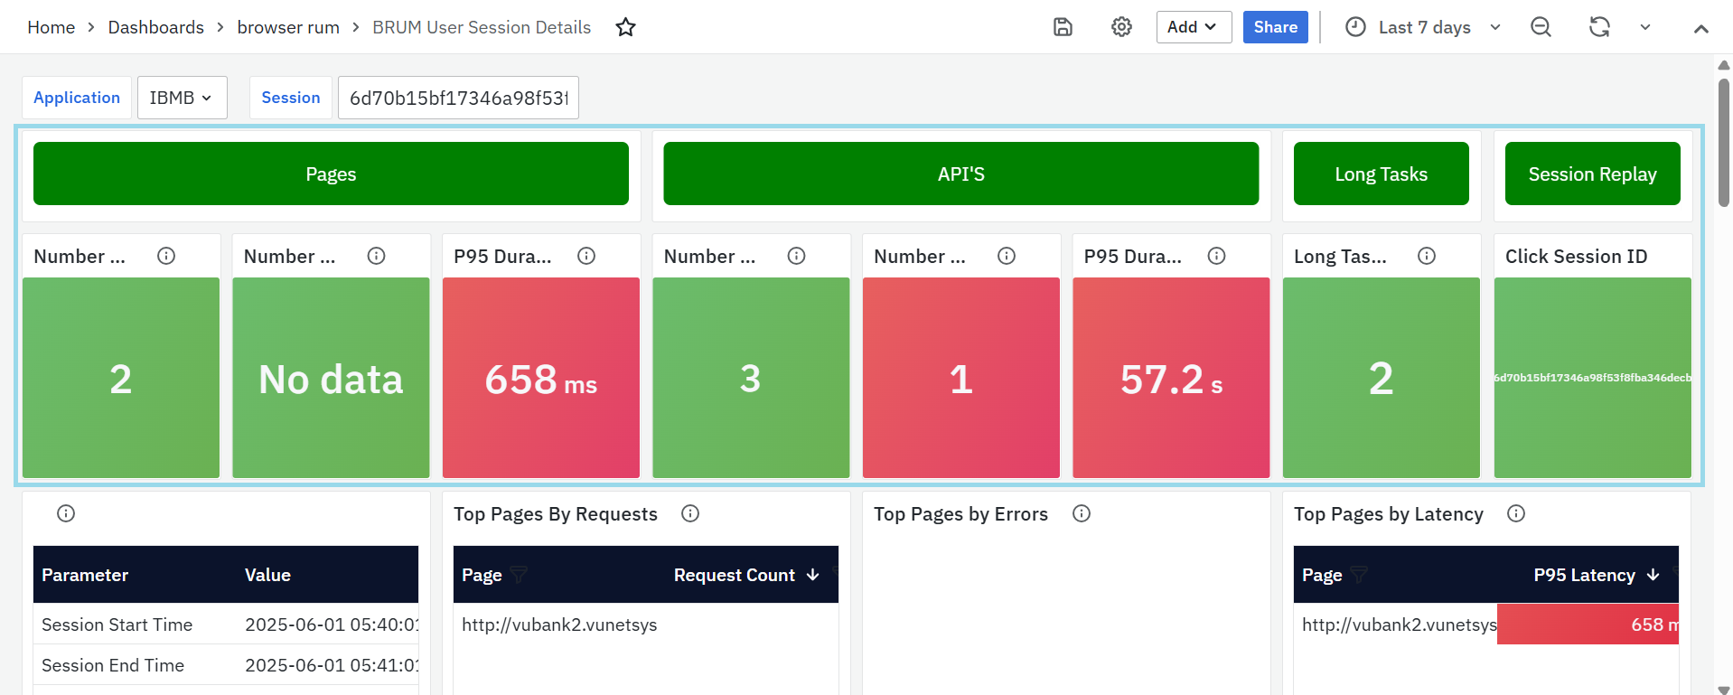1733x695 pixels.
Task: Click the Share button
Action: point(1275,27)
